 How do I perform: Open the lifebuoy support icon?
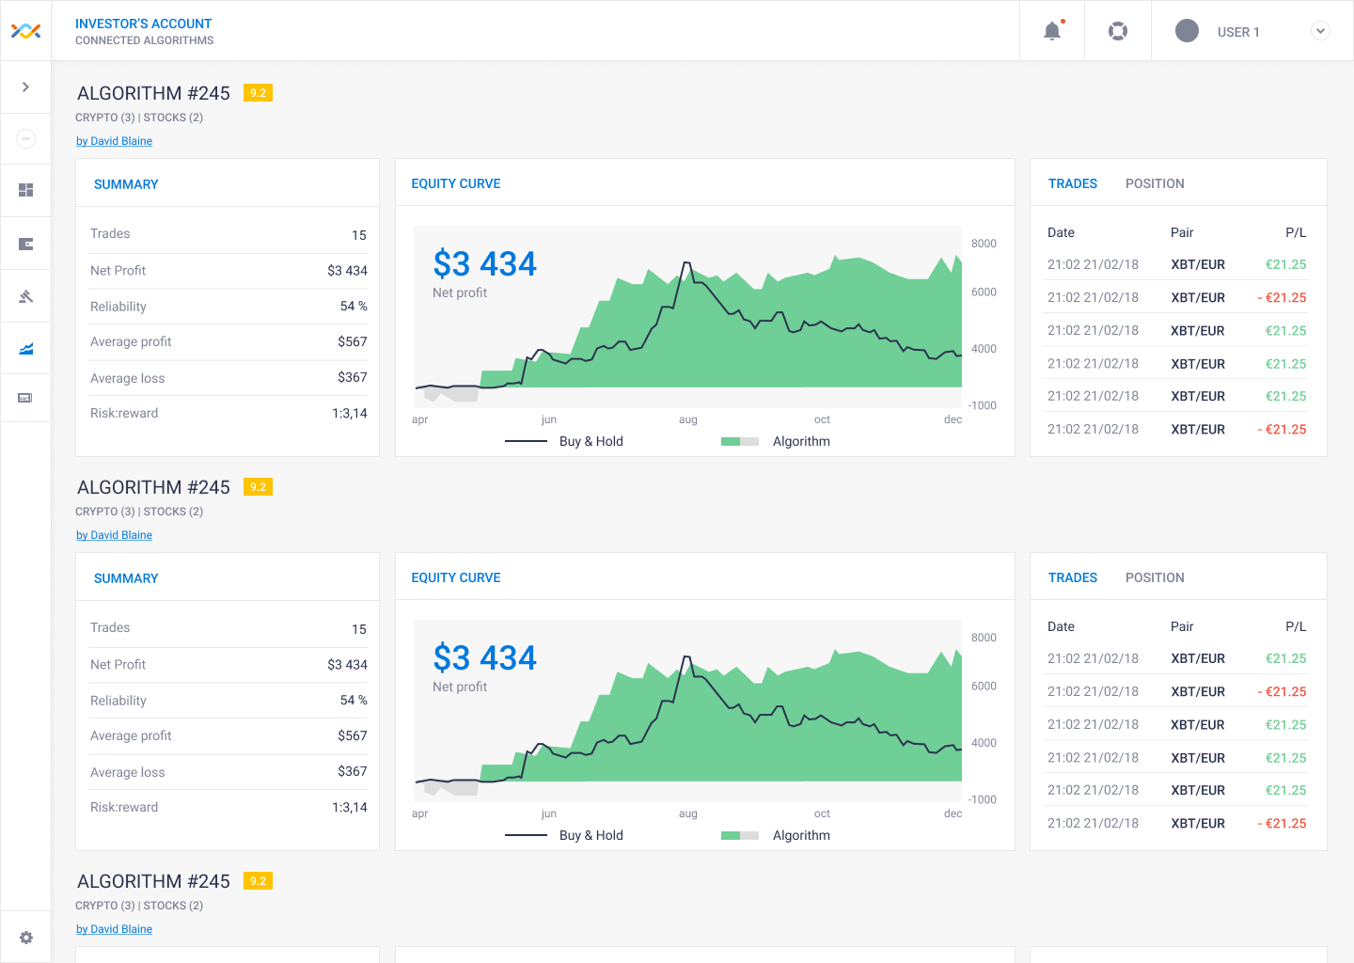(x=1118, y=31)
